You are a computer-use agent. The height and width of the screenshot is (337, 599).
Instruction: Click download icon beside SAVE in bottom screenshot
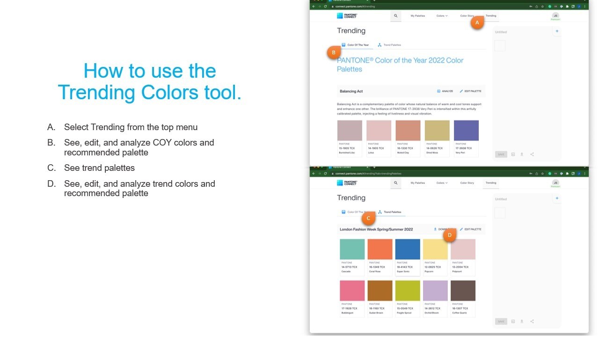522,322
